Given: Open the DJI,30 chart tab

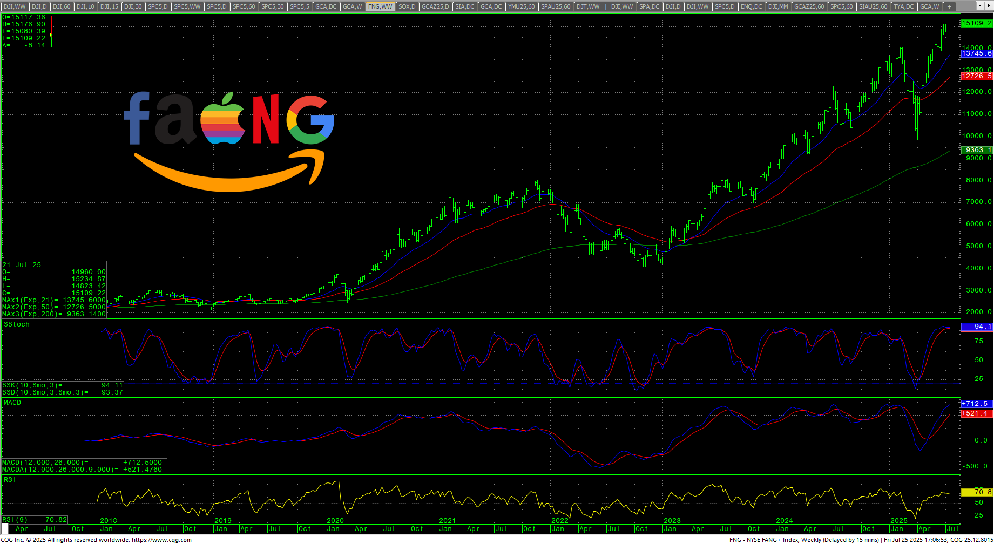Looking at the screenshot, I should [x=133, y=6].
